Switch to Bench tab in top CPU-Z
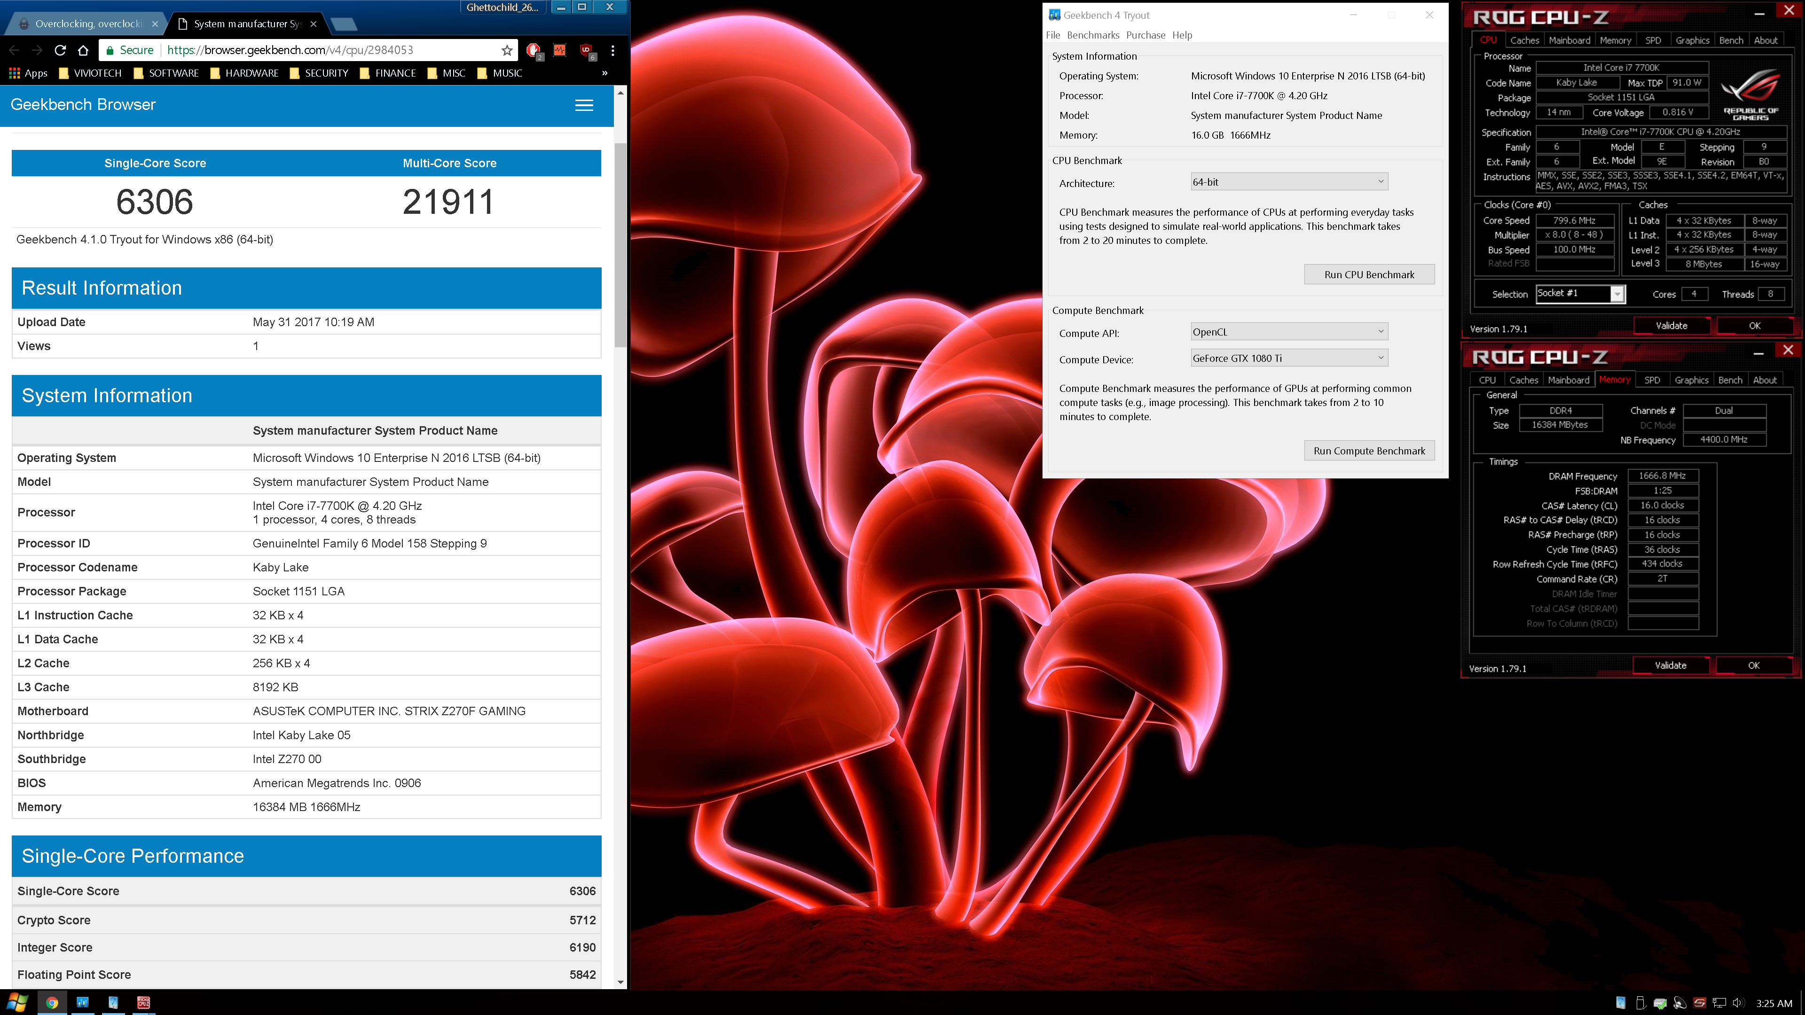 click(1731, 40)
